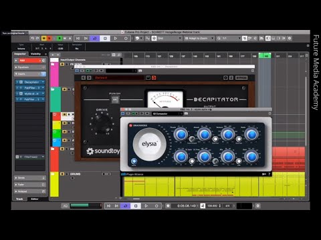Open bottom transport bar setup gear

click(258, 206)
